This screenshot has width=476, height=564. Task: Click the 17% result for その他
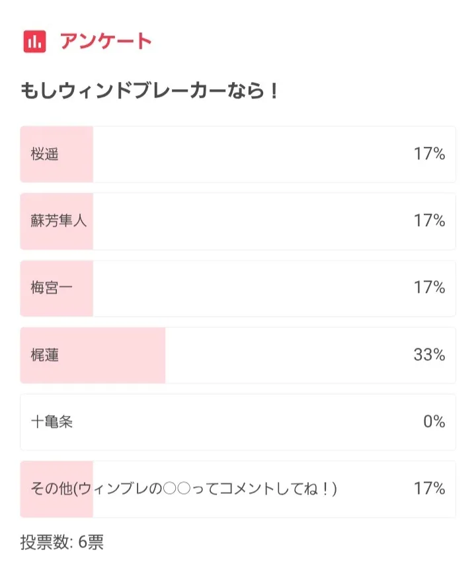[429, 489]
